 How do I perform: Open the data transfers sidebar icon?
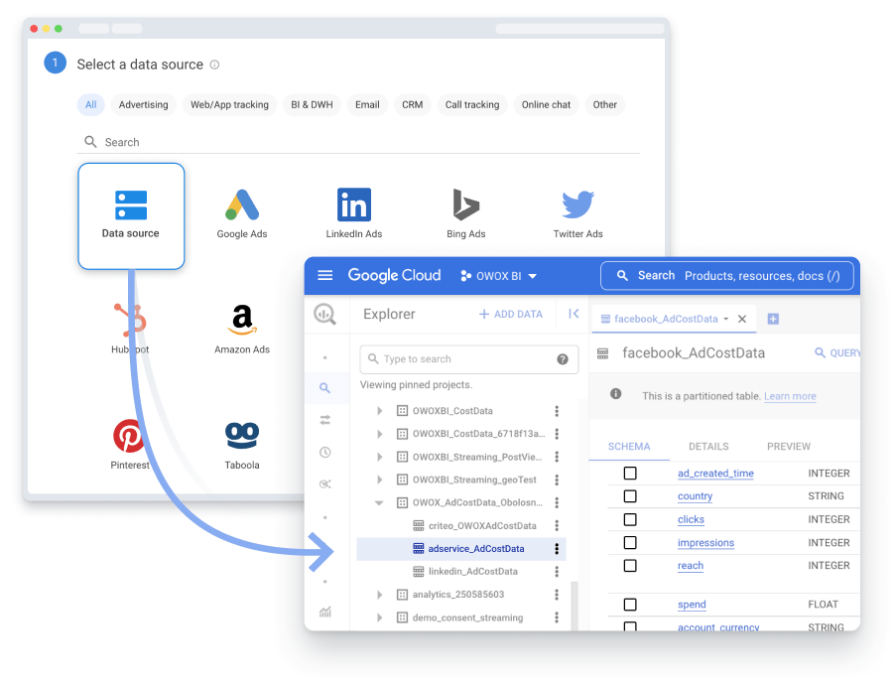click(x=325, y=420)
